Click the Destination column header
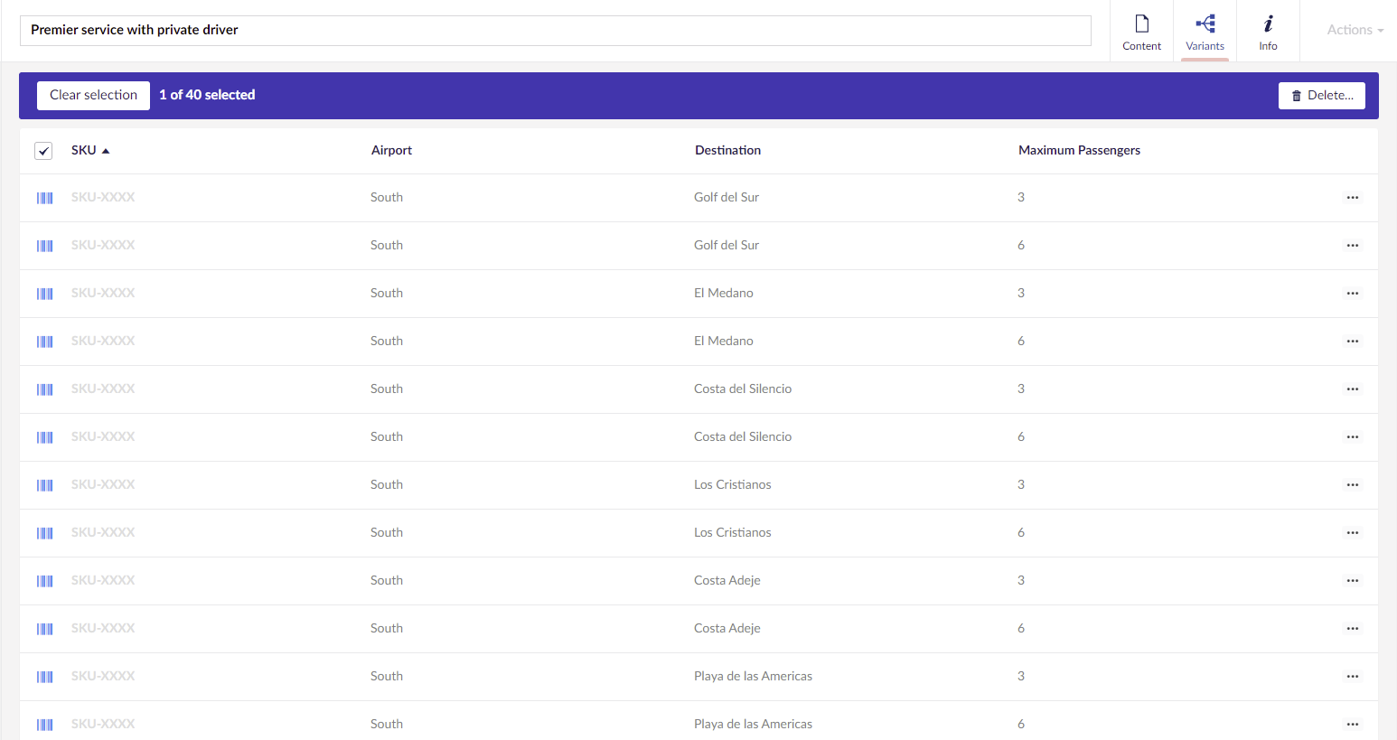Viewport: 1397px width, 740px height. tap(727, 150)
